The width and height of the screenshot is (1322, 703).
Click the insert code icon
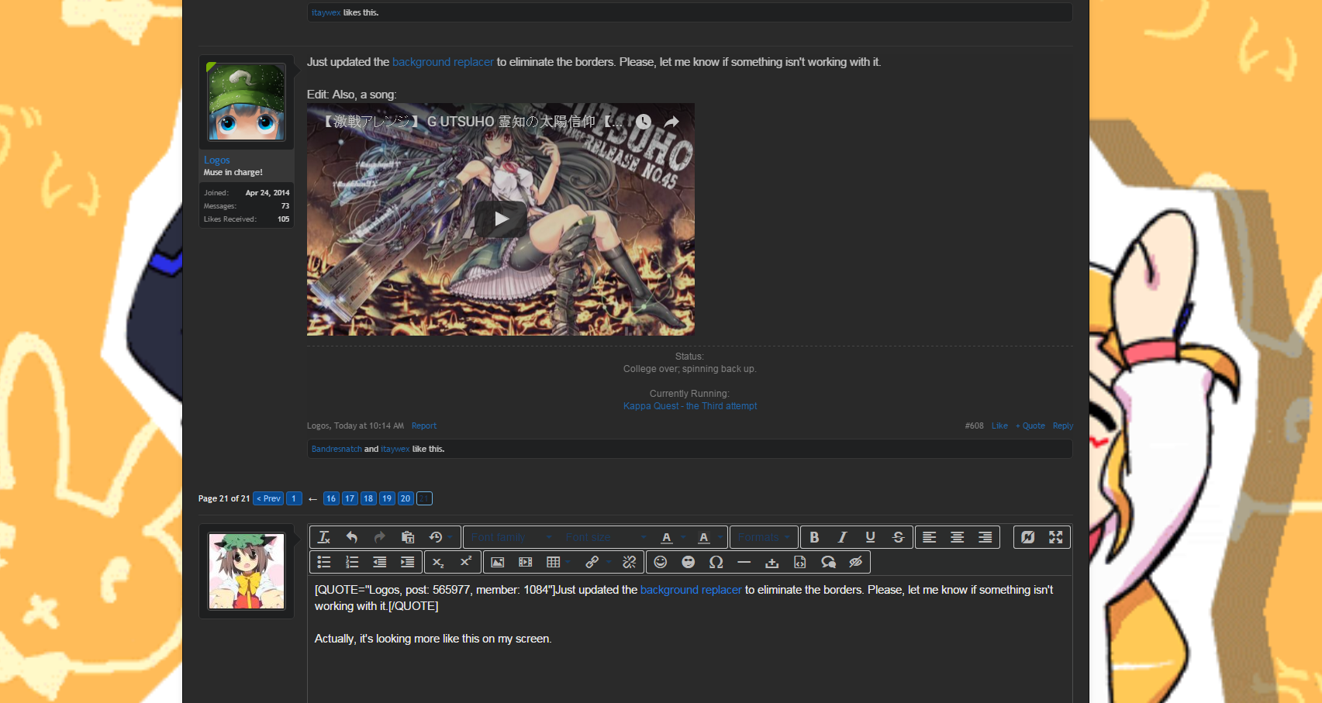click(800, 562)
